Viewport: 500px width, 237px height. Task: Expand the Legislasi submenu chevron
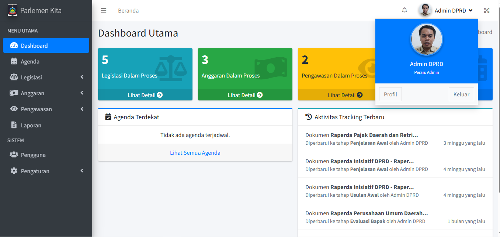82,77
